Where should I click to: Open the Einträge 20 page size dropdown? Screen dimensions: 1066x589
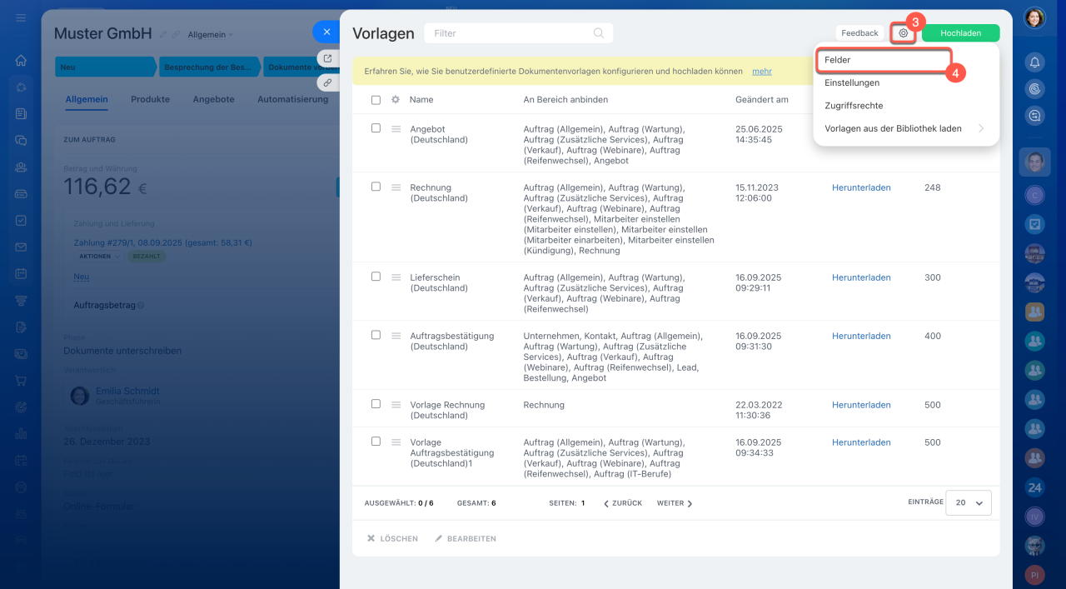tap(969, 502)
